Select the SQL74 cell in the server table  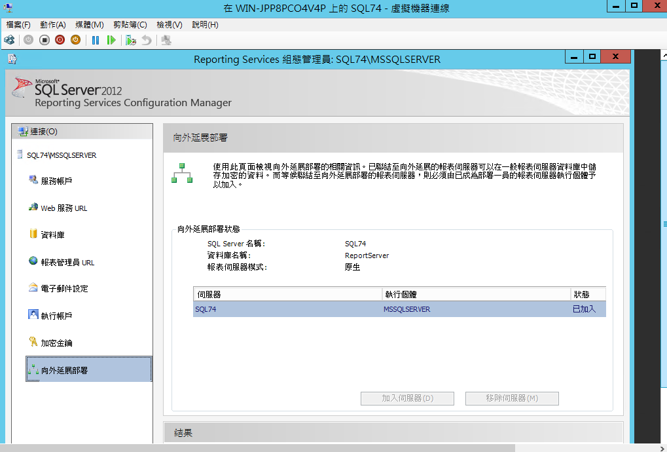[x=206, y=309]
